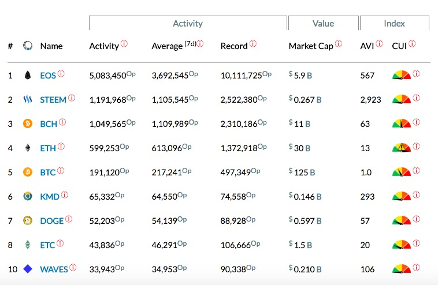Click the circular logo column header icon
This screenshot has width=438, height=285.
[x=28, y=46]
